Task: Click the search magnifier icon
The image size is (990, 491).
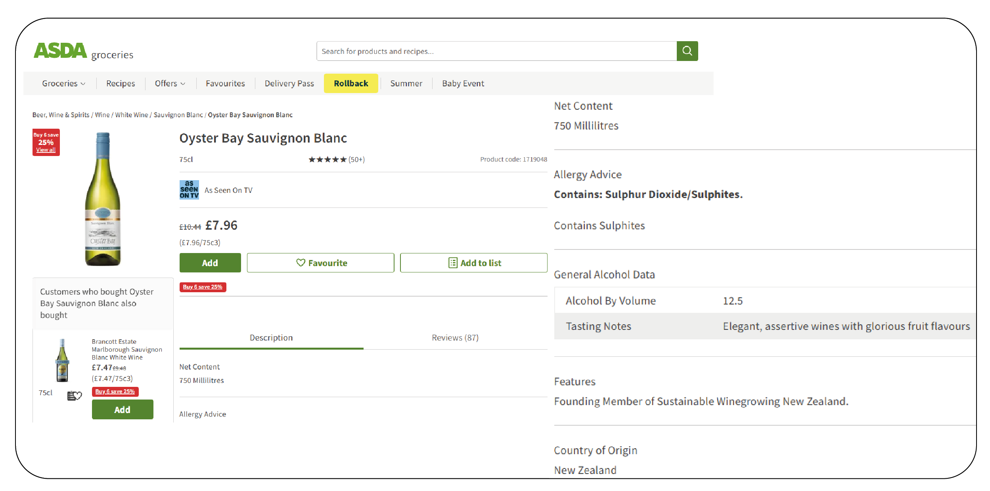Action: pyautogui.click(x=687, y=51)
